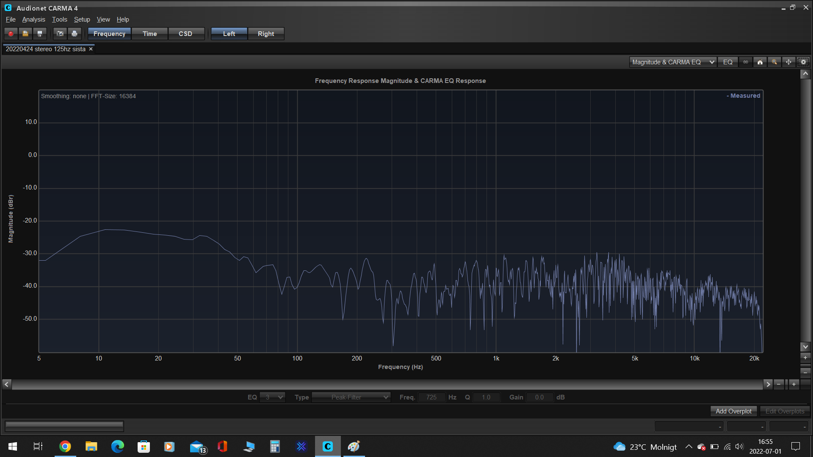Show hidden system tray icons chevron

coord(689,447)
